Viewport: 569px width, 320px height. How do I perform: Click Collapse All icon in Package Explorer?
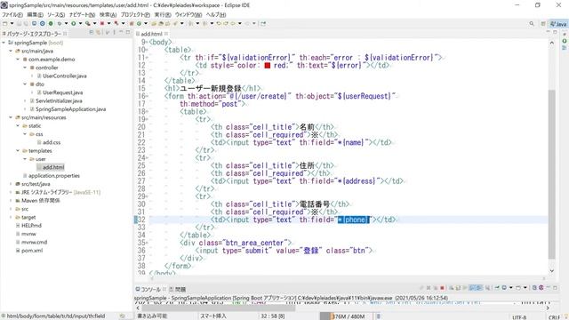92,32
